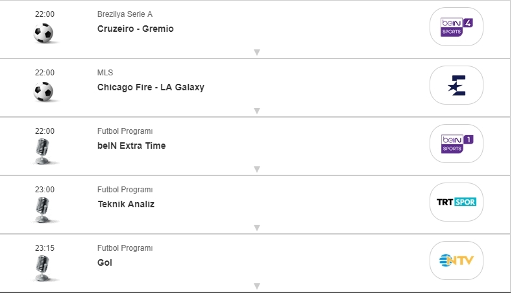Expand the Teknik Analiz row arrow
The height and width of the screenshot is (293, 512).
(257, 227)
